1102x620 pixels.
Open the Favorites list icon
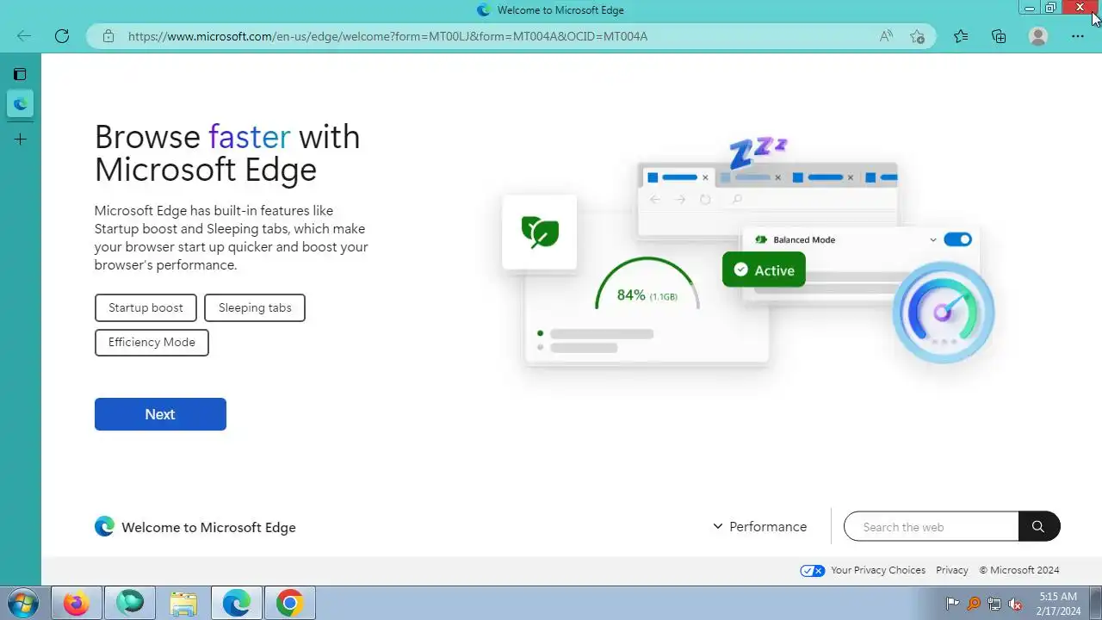[961, 36]
